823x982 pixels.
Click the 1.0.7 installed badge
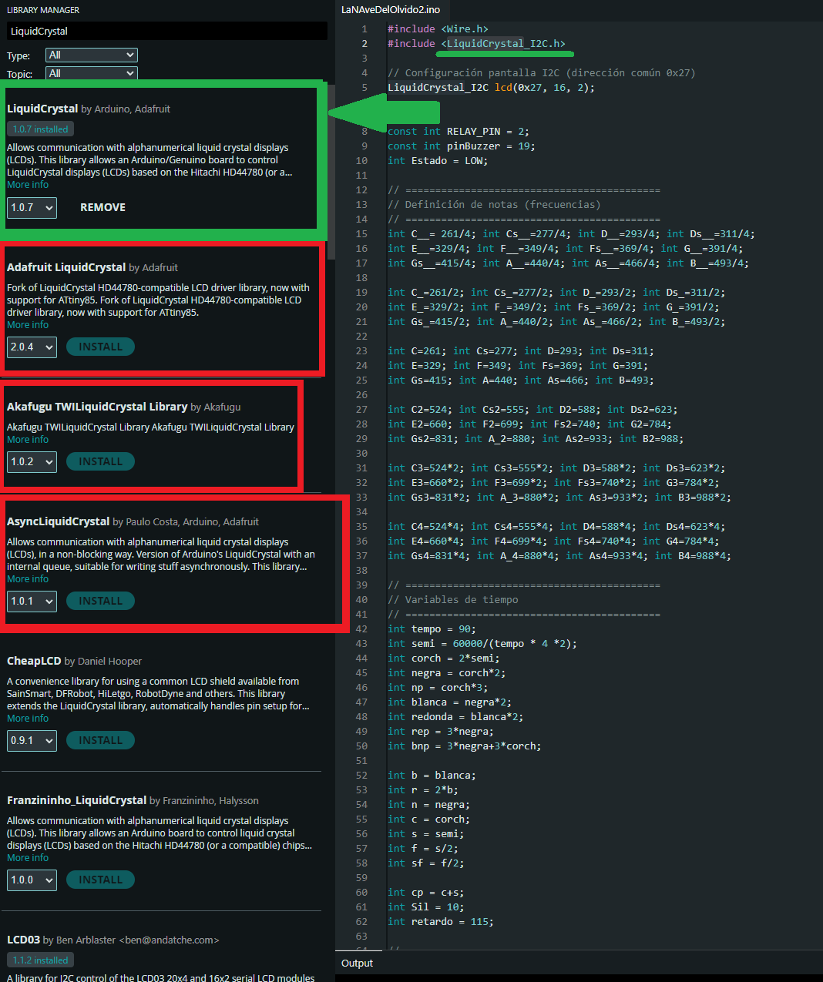[40, 129]
